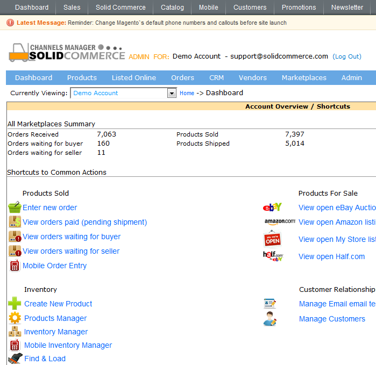
Task: Click the red phone icon for Mobile Inventory Manager
Action: [x=15, y=345]
